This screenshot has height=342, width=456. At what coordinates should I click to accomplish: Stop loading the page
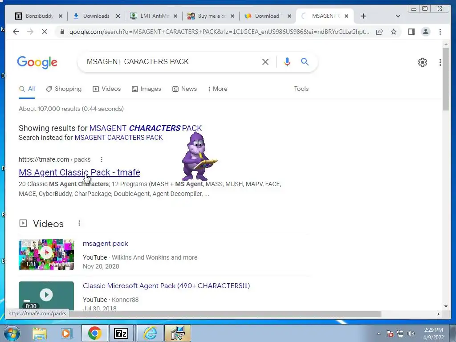pyautogui.click(x=45, y=32)
